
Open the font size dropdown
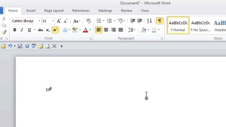click(53, 21)
